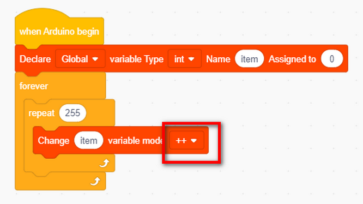The height and width of the screenshot is (204, 363).
Task: Click the 'variable mode' label text
Action: click(x=135, y=141)
